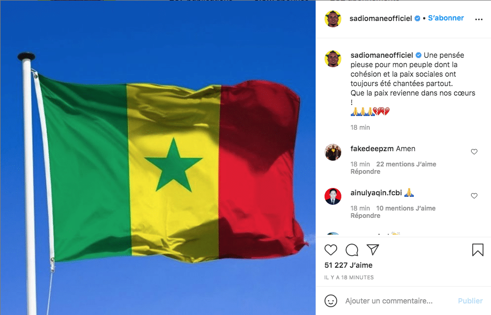Open the comment bubble icon

click(352, 250)
